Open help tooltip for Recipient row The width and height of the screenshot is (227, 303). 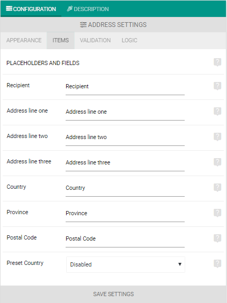[217, 86]
